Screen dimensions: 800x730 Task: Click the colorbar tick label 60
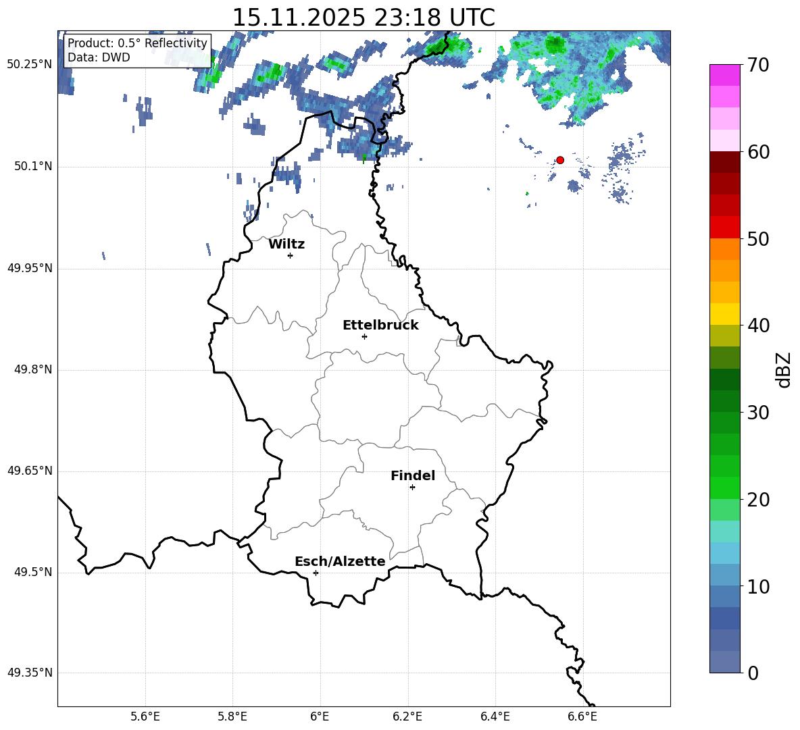point(758,152)
